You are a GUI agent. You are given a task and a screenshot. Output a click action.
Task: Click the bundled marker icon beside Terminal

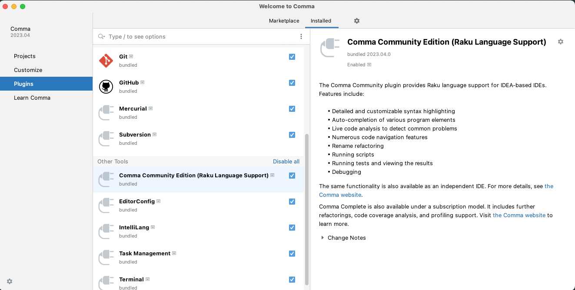148,279
